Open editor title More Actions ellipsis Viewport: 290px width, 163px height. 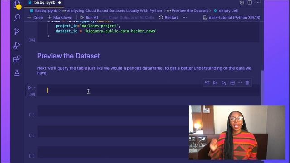click(x=257, y=3)
